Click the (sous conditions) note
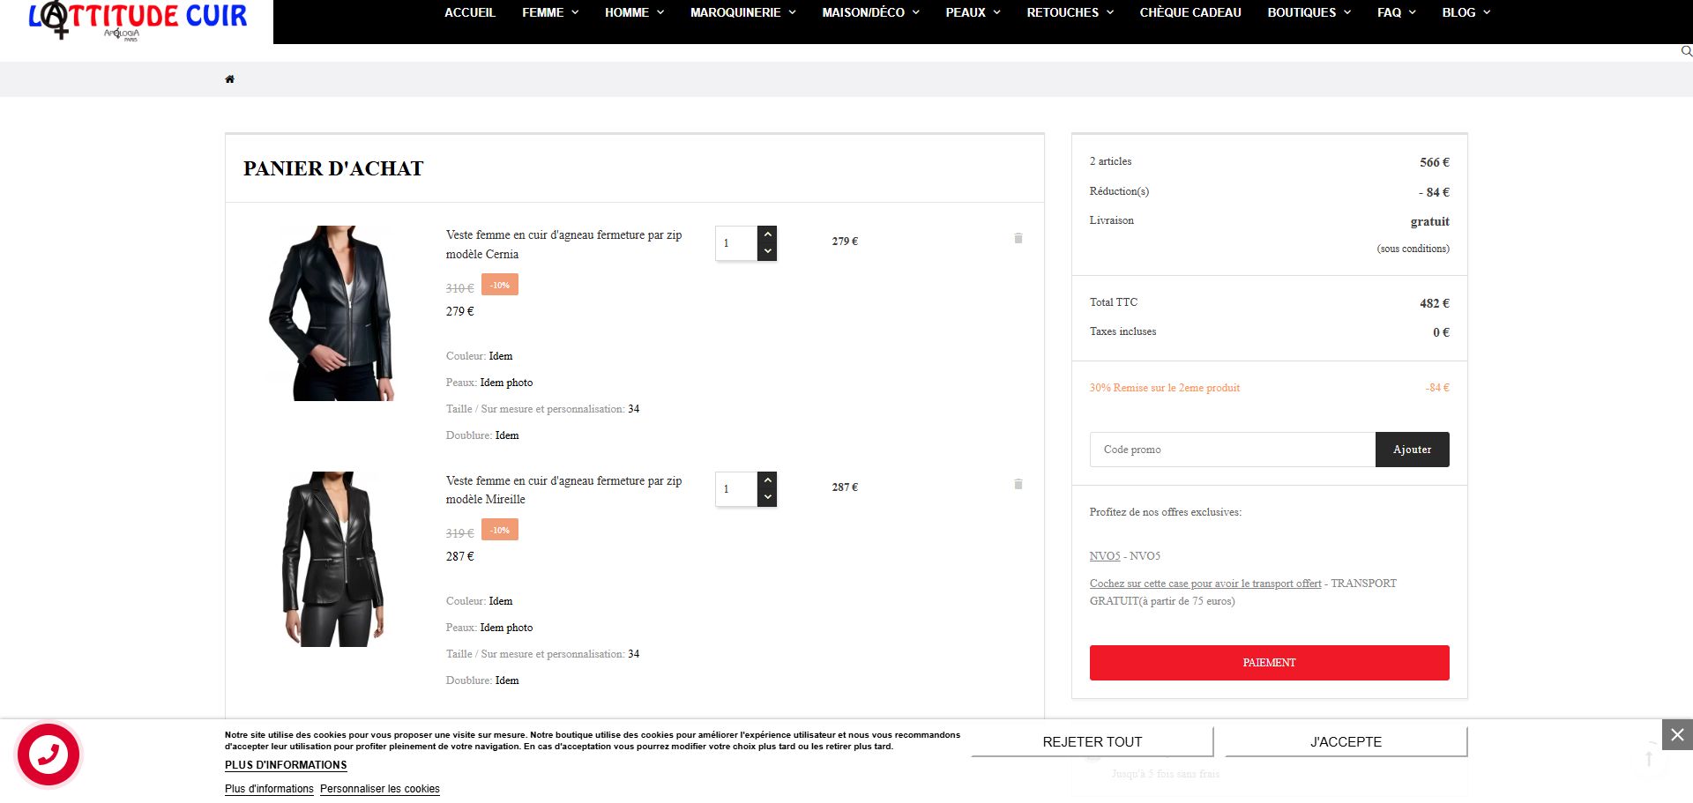The height and width of the screenshot is (803, 1693). point(1413,249)
